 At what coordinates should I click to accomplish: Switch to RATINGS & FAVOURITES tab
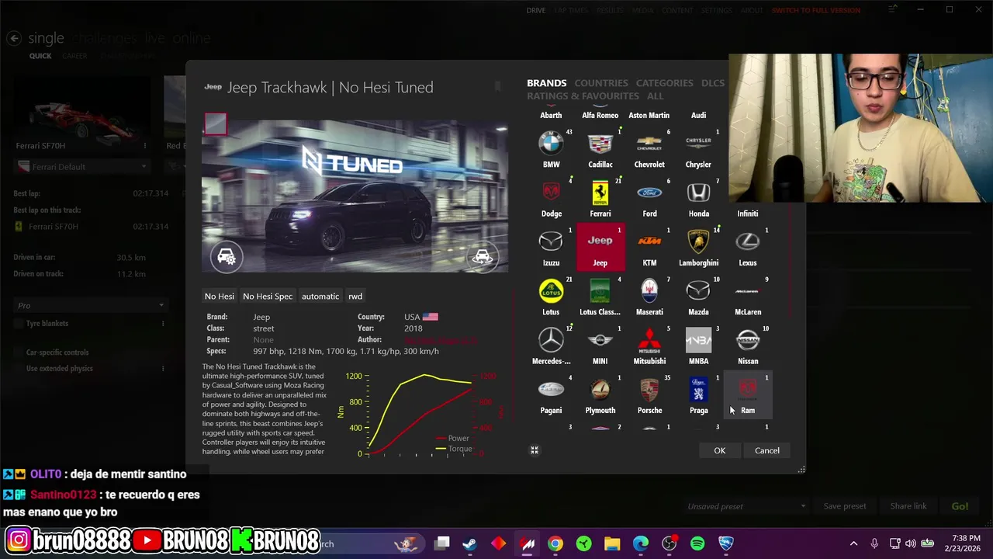coord(583,96)
